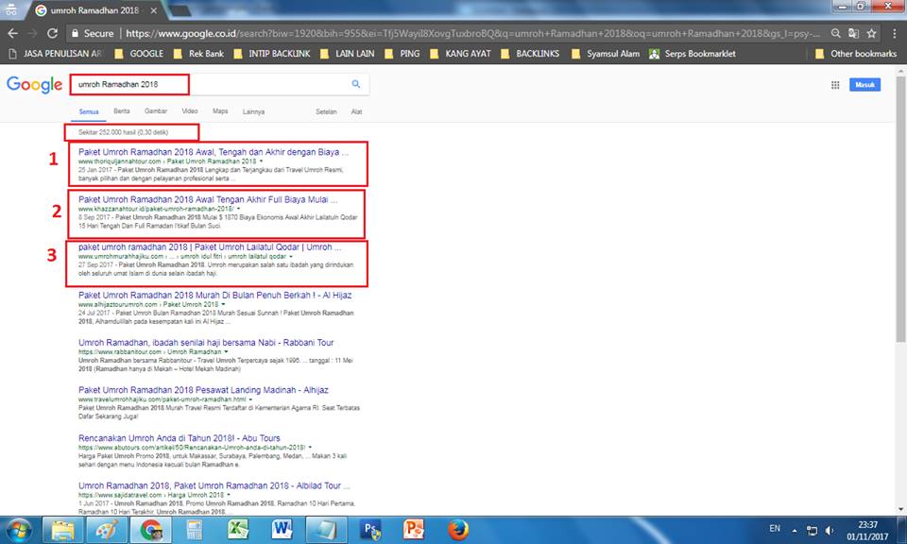Open cached options arrow for thoriquljannahtour result
Viewport: 907px width, 544px height.
click(x=261, y=161)
